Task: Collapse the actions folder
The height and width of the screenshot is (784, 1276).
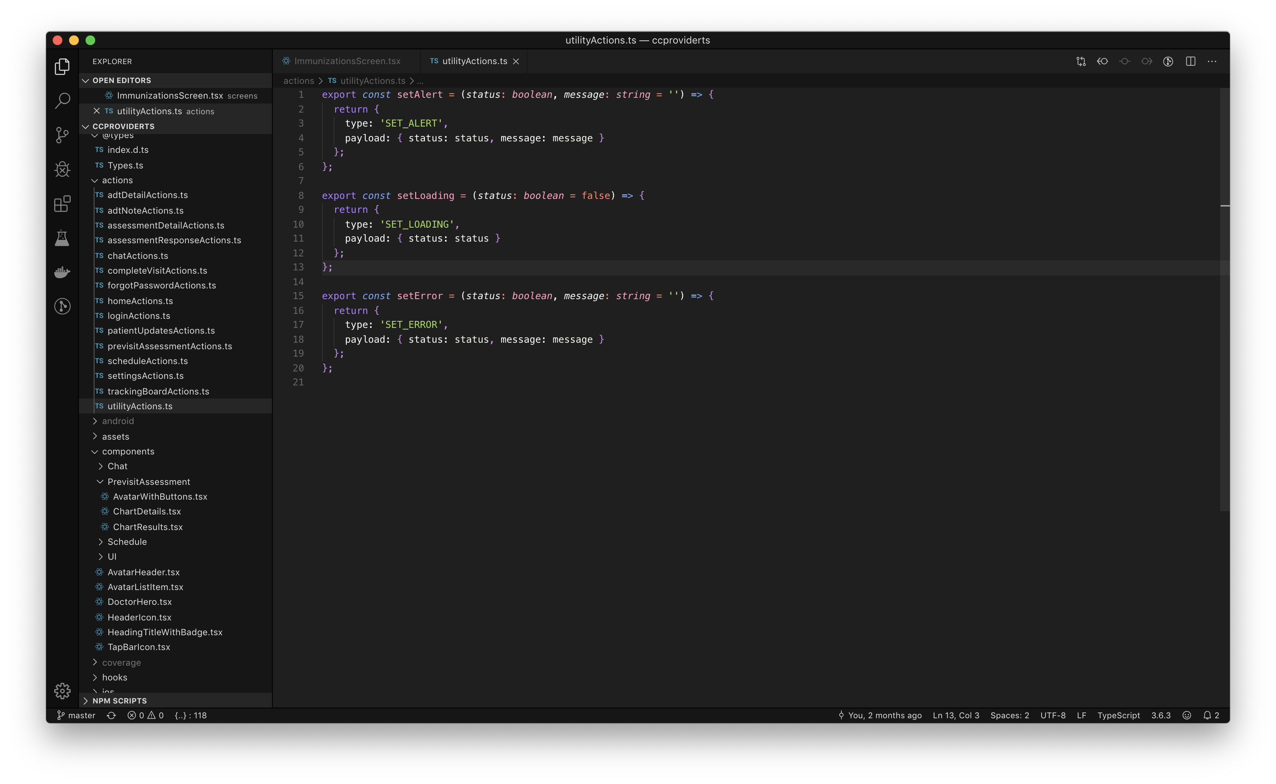Action: pos(117,180)
